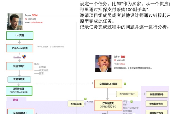The image size is (170, 114).
Task: Click 订单详情页 待对方确认的订单 box
Action: click(x=19, y=91)
